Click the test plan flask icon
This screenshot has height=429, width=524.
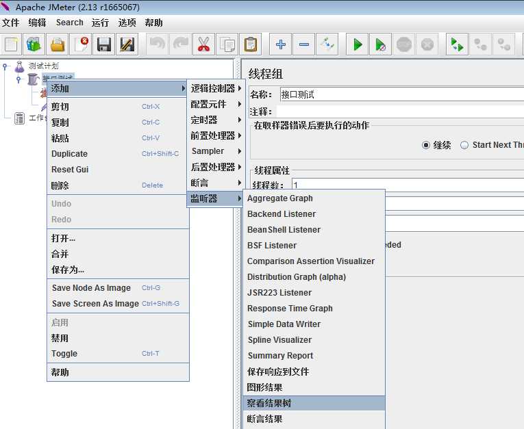click(19, 66)
